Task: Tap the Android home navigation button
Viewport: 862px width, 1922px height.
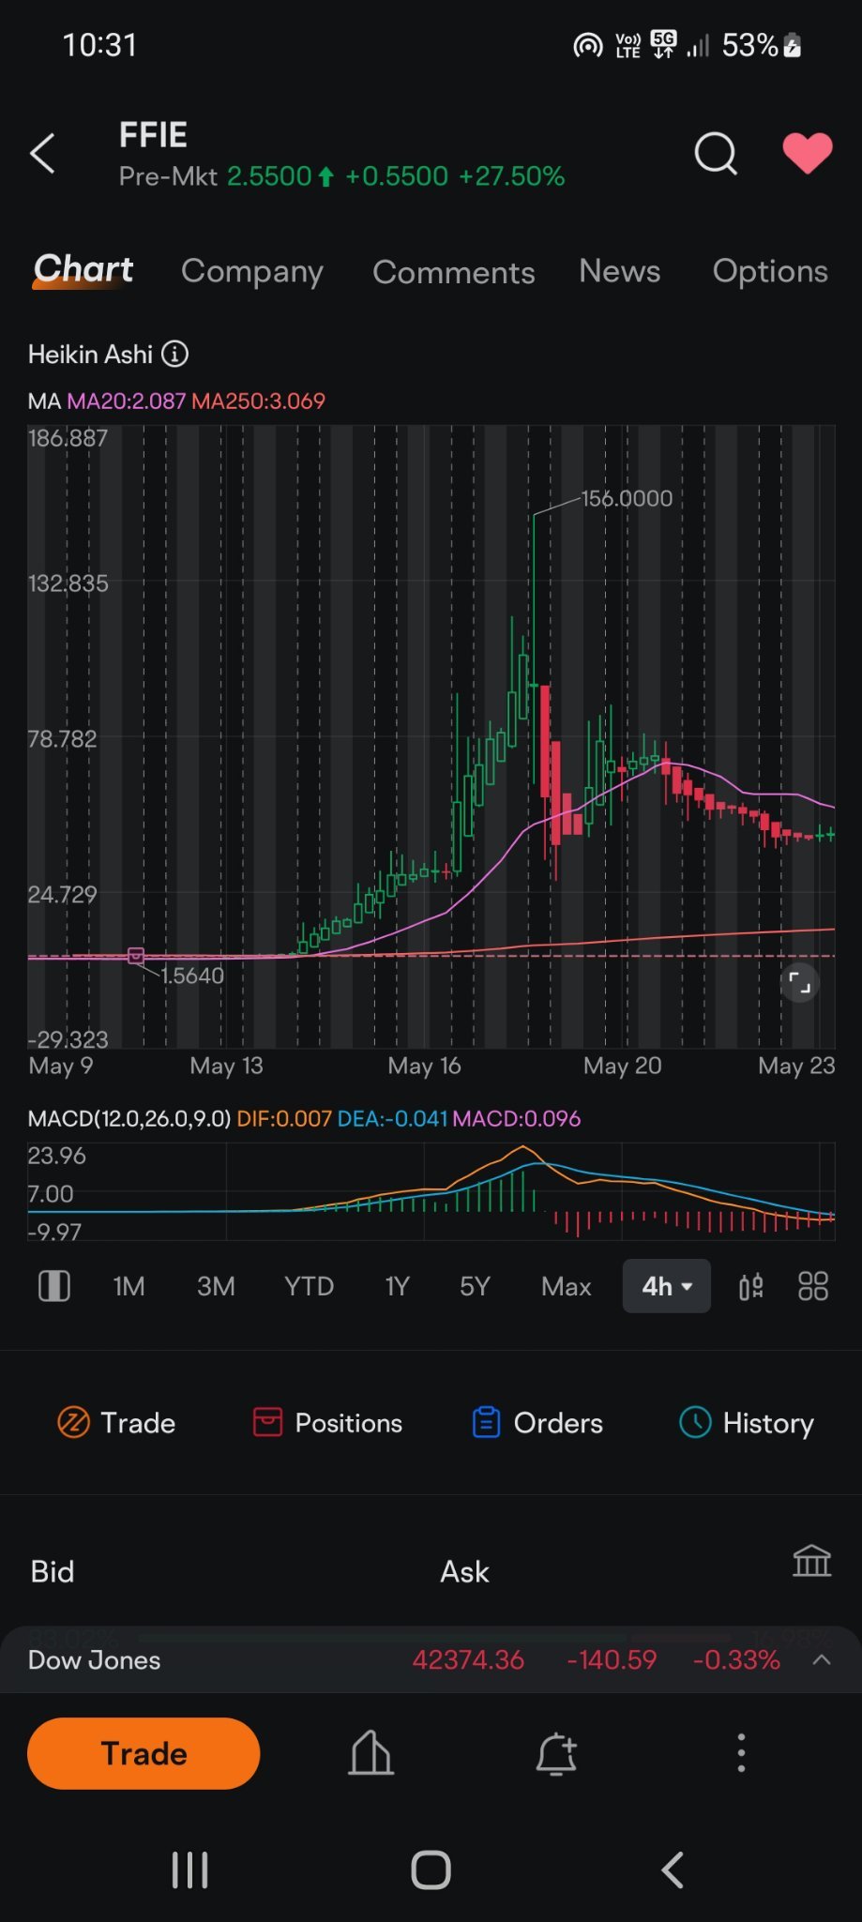Action: tap(431, 1869)
